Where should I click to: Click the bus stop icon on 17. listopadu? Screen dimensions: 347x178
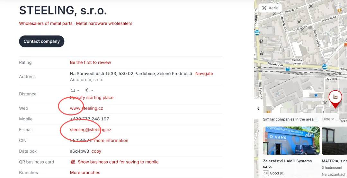click(x=257, y=33)
